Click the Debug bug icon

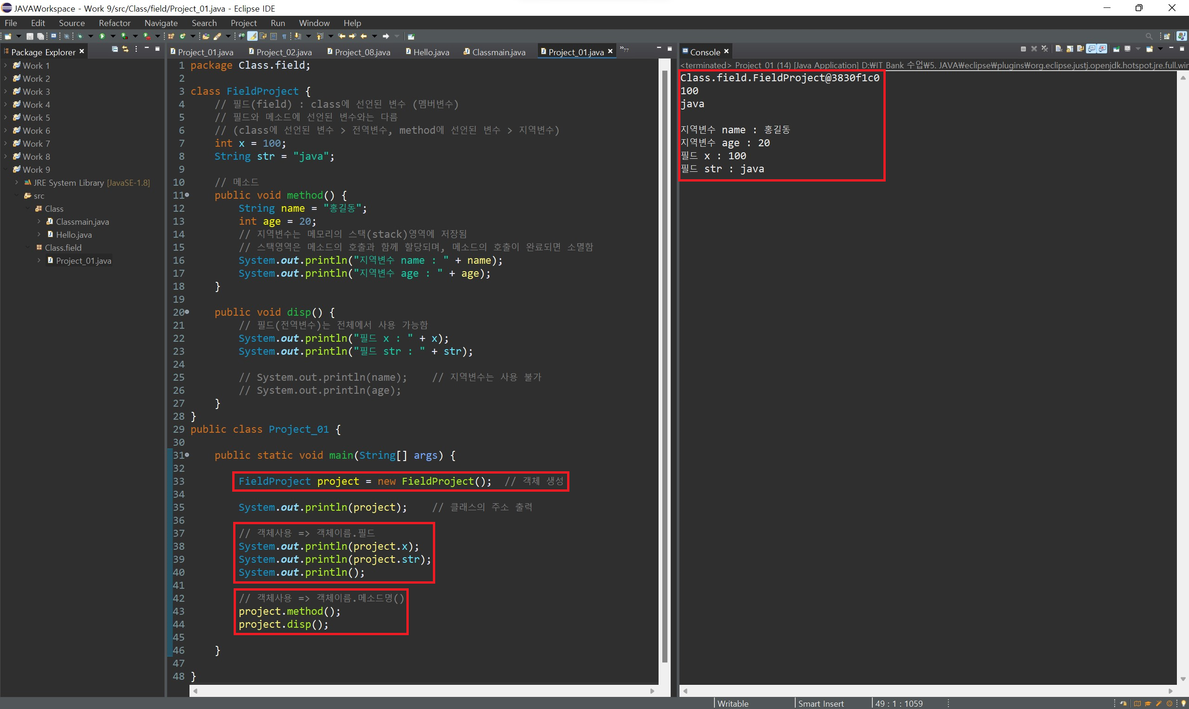[x=80, y=36]
